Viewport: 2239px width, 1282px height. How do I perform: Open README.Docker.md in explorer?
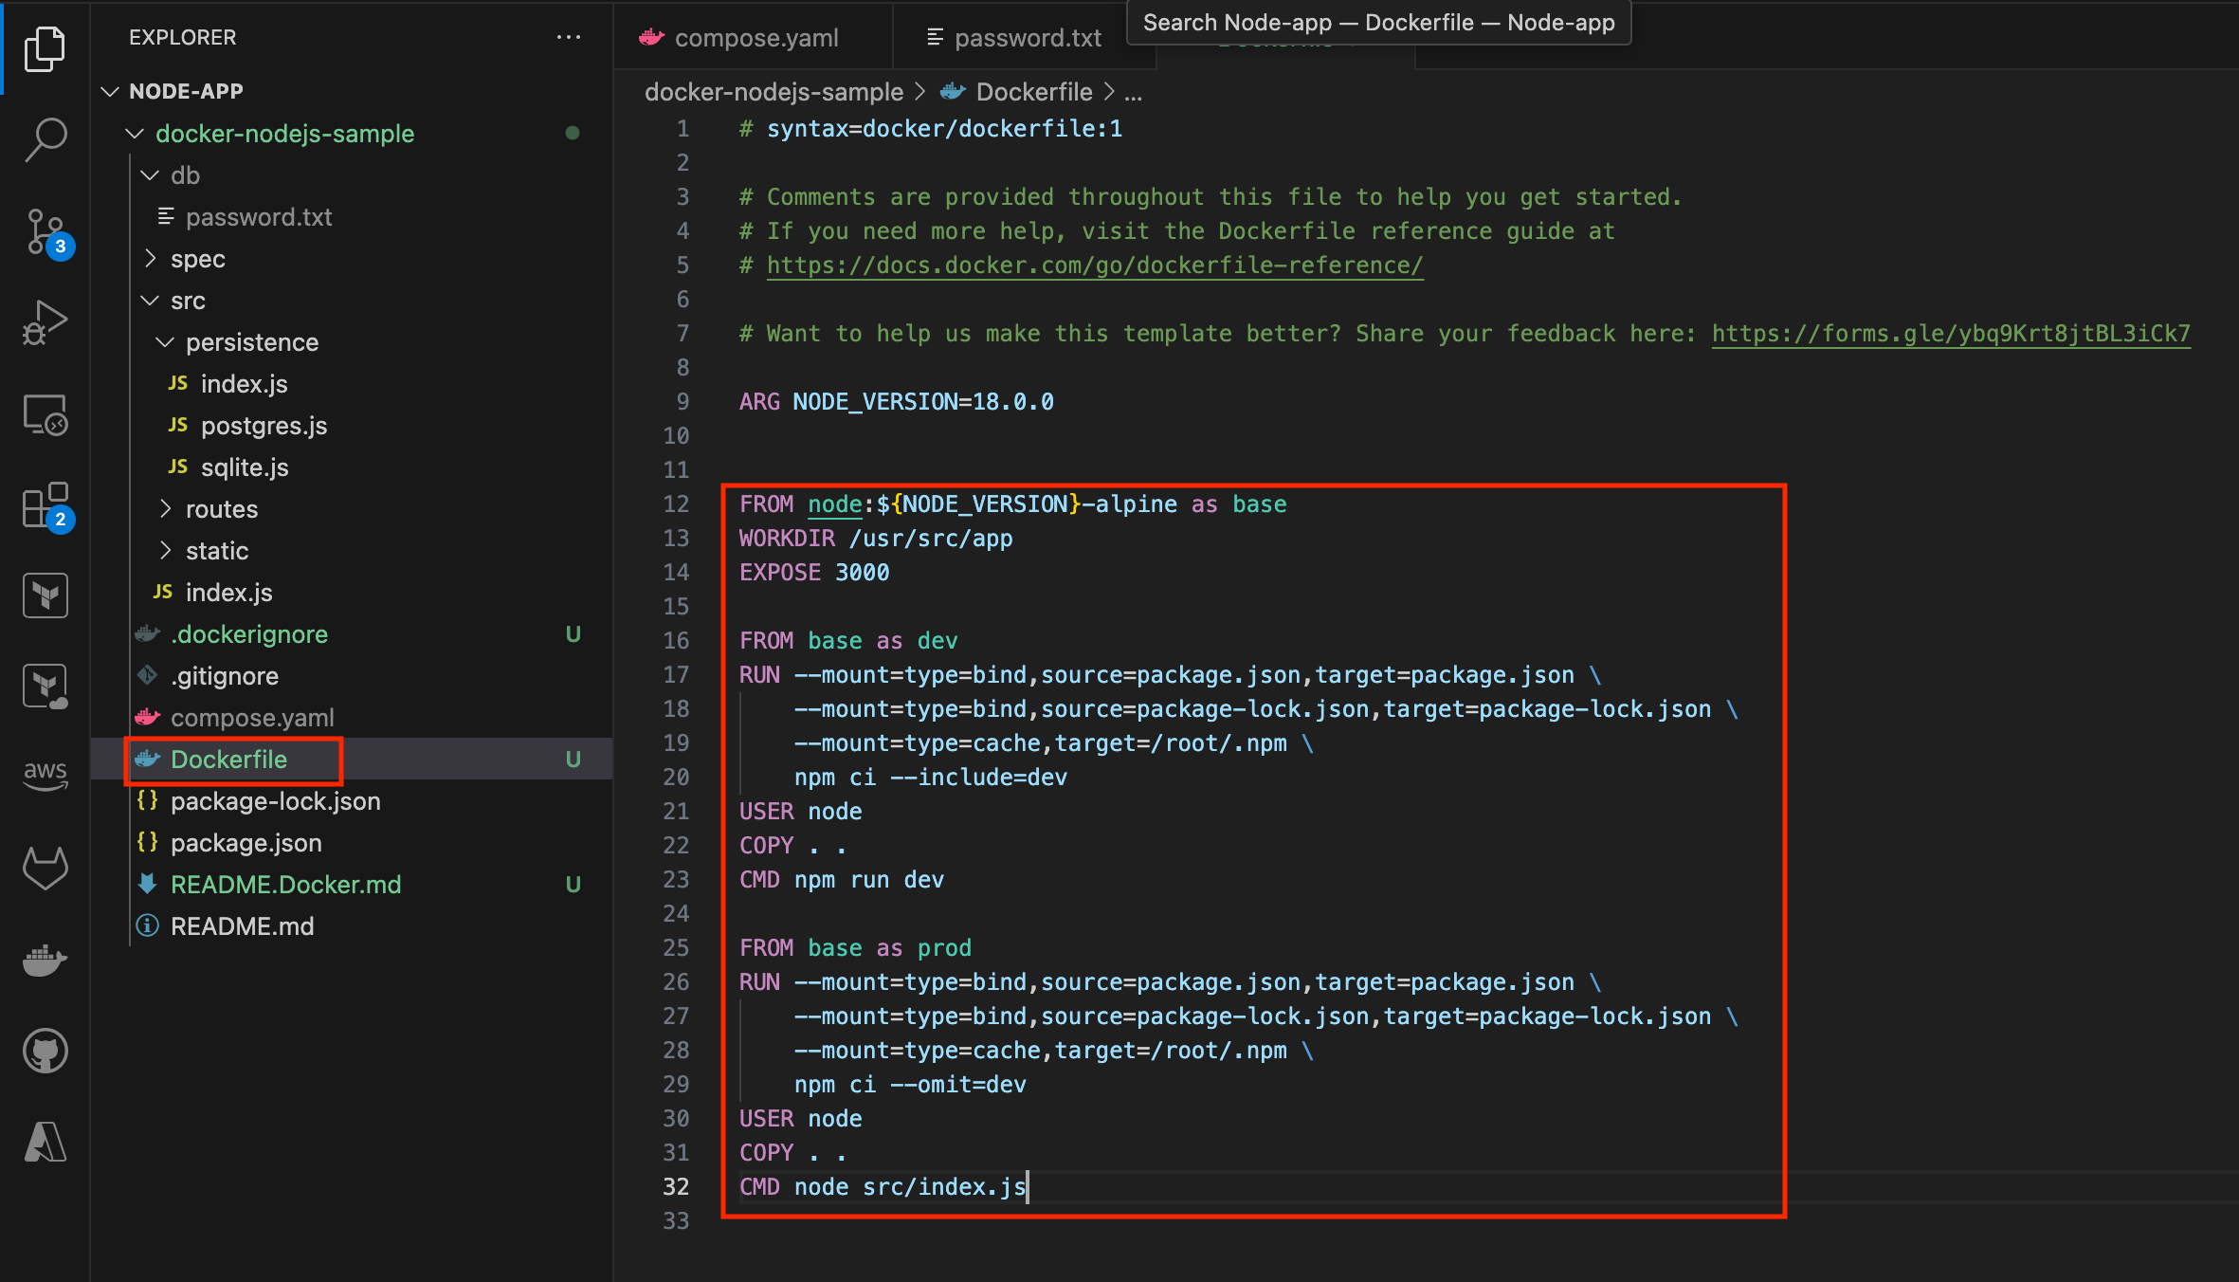[285, 885]
